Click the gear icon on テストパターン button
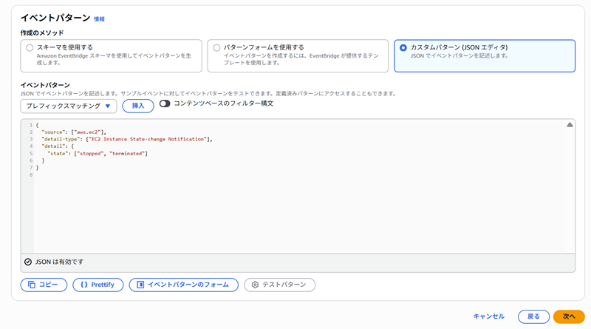The image size is (591, 329). click(x=255, y=285)
